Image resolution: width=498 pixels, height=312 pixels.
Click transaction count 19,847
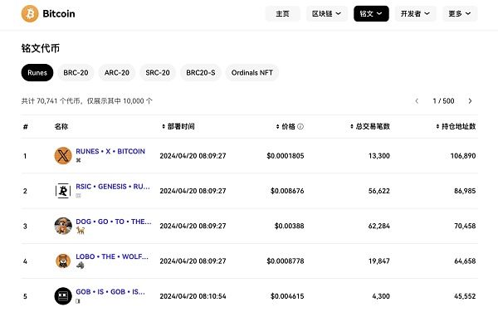379,261
